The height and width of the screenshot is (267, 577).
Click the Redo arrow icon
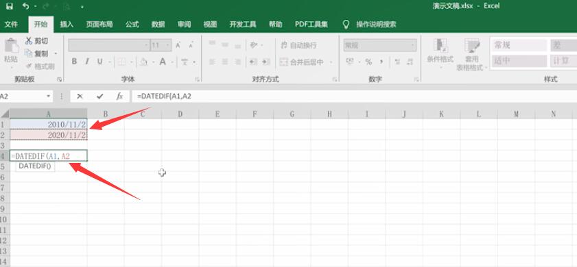(46, 6)
